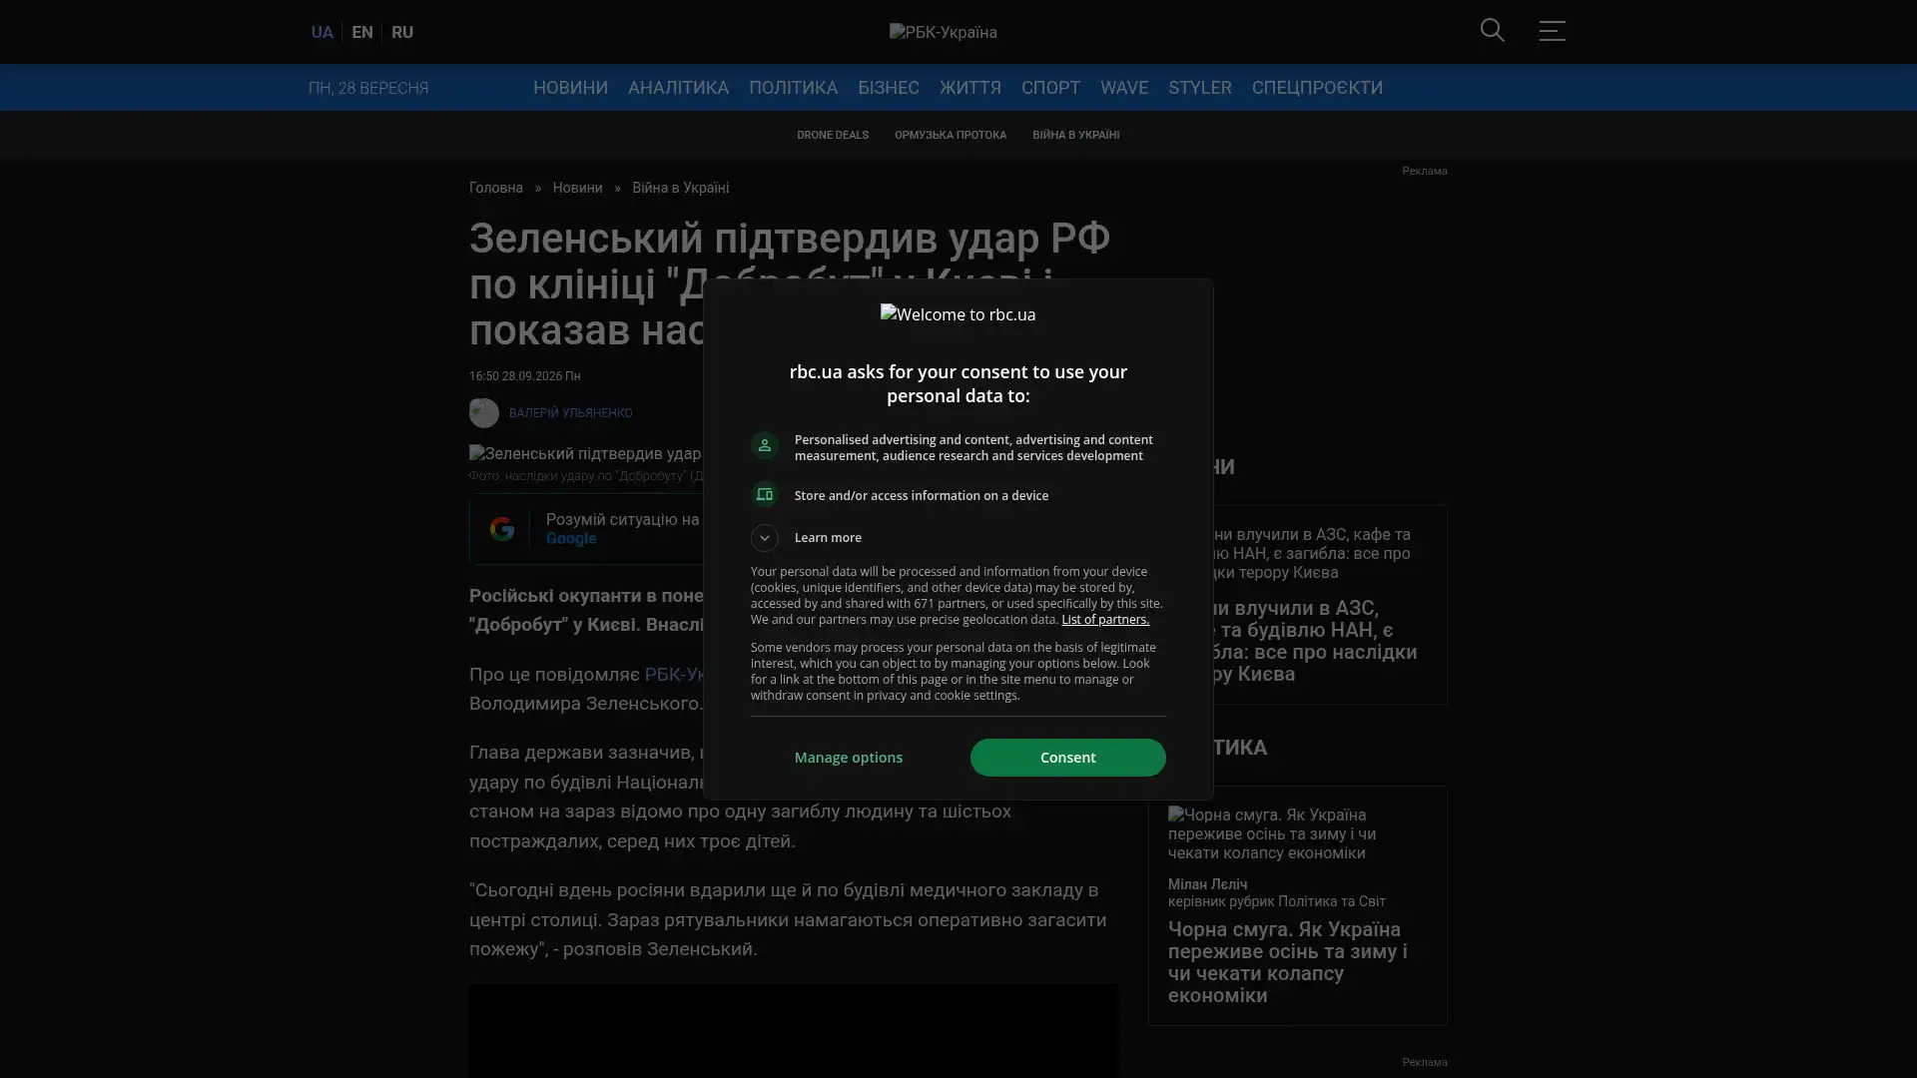Open the ПОЛІТИКА menu section

coord(793,88)
